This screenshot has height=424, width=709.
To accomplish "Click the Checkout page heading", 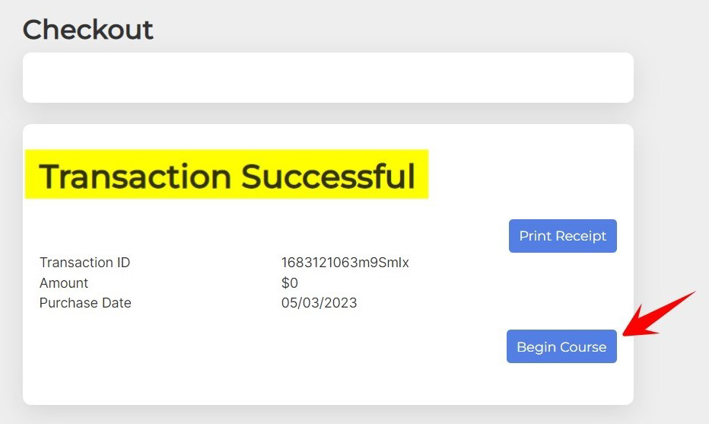I will coord(87,30).
